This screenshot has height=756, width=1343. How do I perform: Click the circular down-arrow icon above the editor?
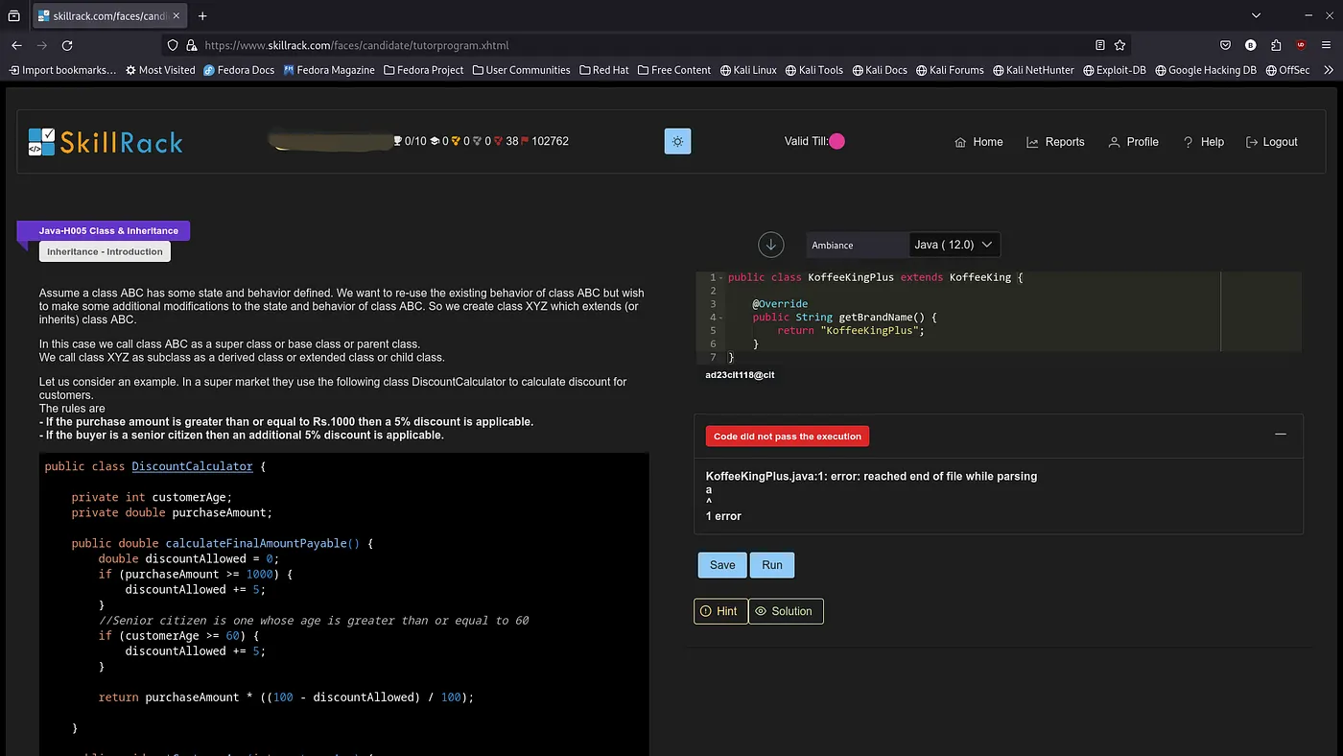(x=771, y=245)
